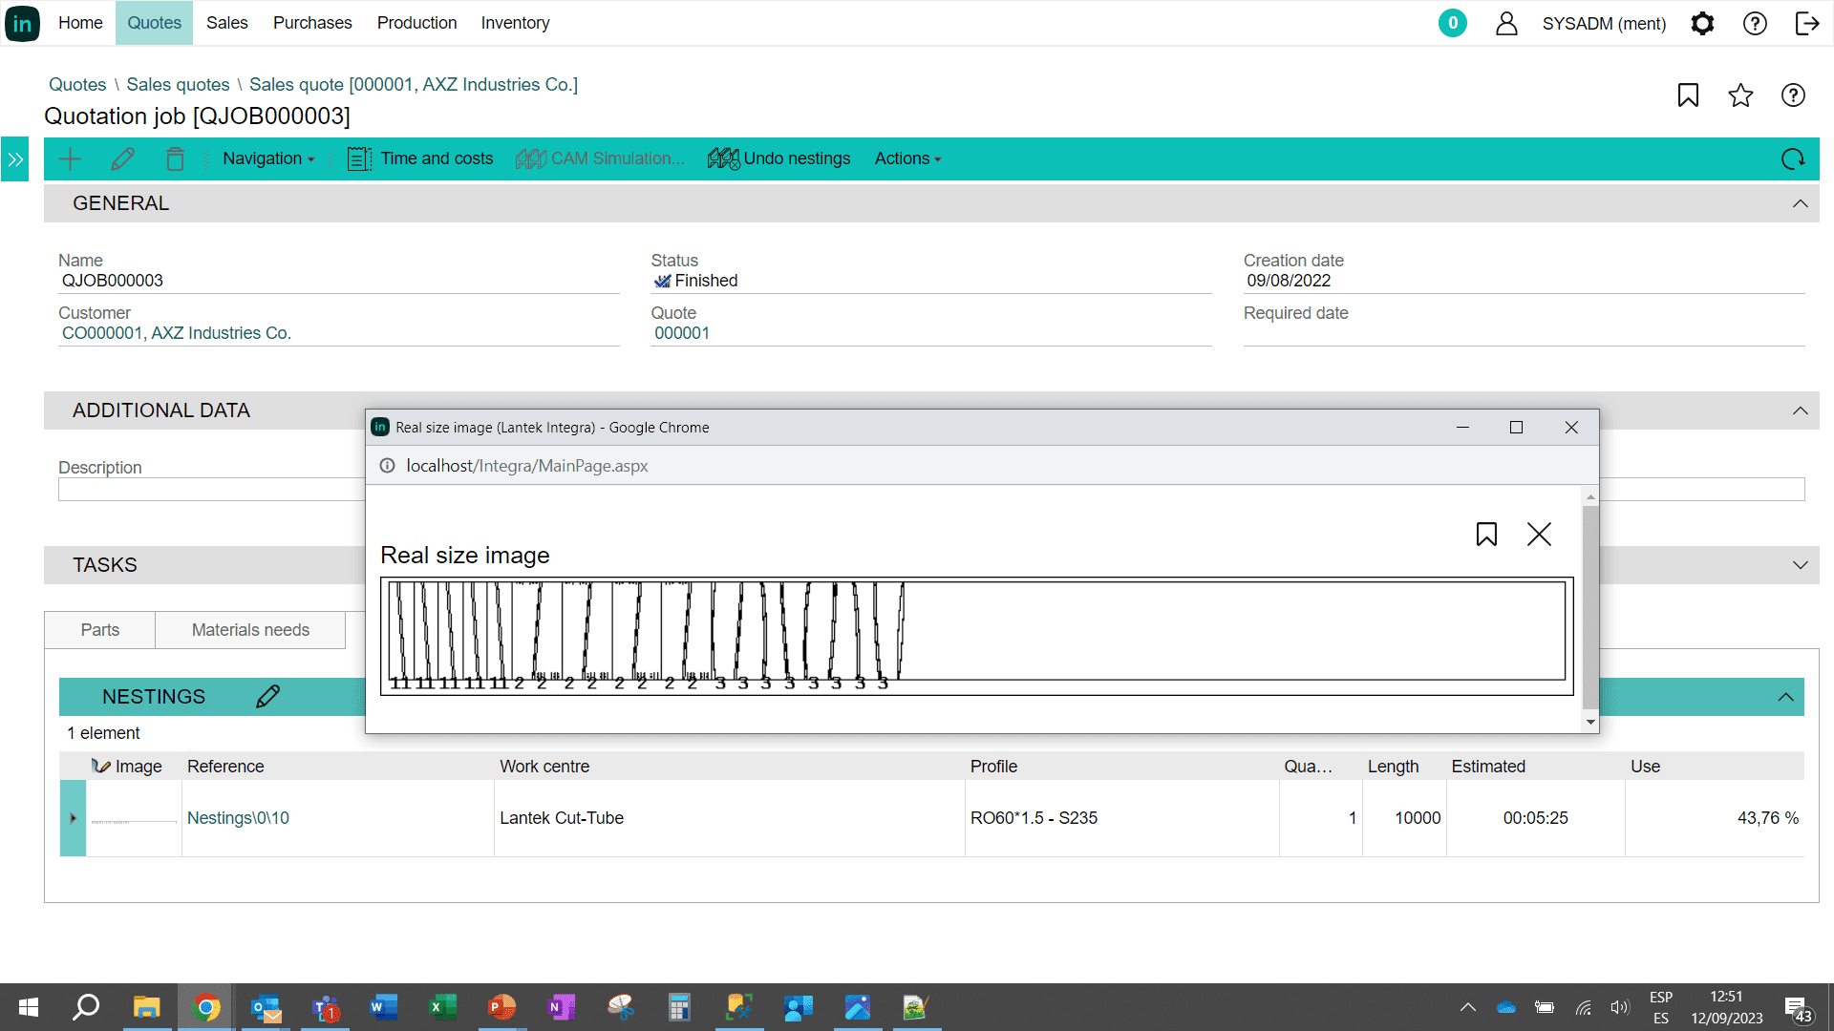1834x1031 pixels.
Task: Open the settings gear icon
Action: coord(1702,23)
